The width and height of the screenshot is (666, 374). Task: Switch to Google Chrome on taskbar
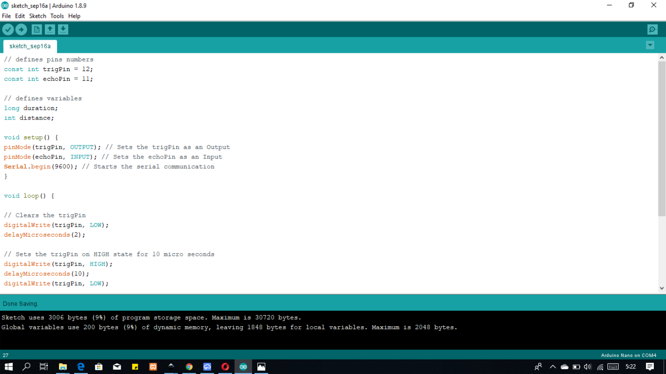[189, 367]
